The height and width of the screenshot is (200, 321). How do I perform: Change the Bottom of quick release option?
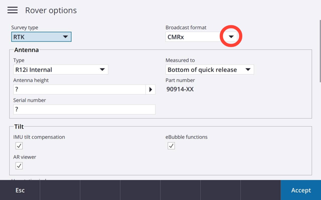[x=210, y=69]
